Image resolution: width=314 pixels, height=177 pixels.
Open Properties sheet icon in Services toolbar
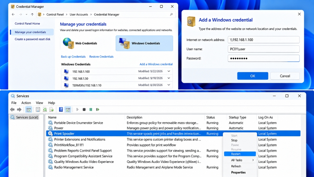[38, 110]
